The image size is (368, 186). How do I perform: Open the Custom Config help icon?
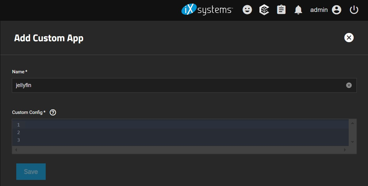pos(53,112)
